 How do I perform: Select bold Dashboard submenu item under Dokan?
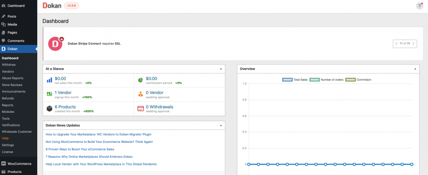pos(10,58)
